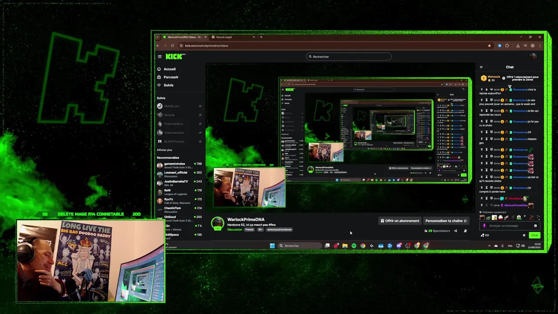Click the share icon beside Spectateurs
Viewport: 558px width, 314px height.
[x=456, y=231]
